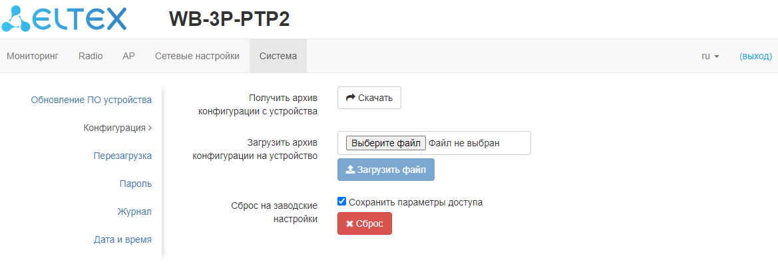
Task: Click the (выход) logout link
Action: [755, 57]
